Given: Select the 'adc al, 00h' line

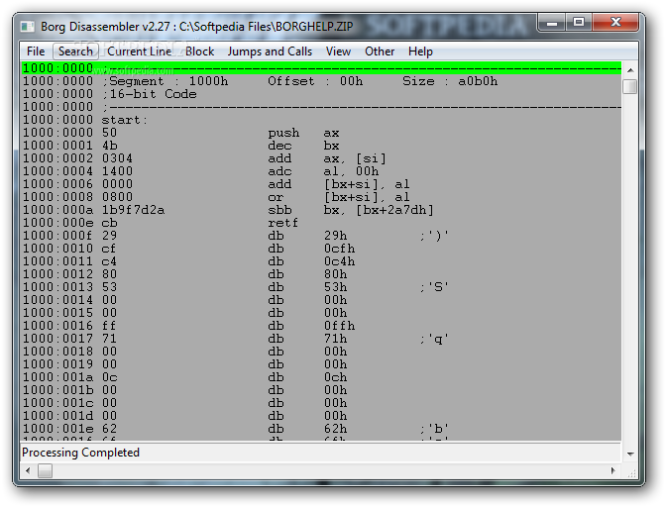Looking at the screenshot, I should [321, 171].
